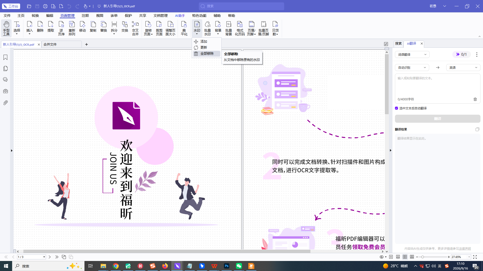The image size is (483, 271).
Task: Open the target language 英语 dropdown
Action: 463,67
